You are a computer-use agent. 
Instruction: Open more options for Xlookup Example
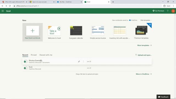(83, 61)
